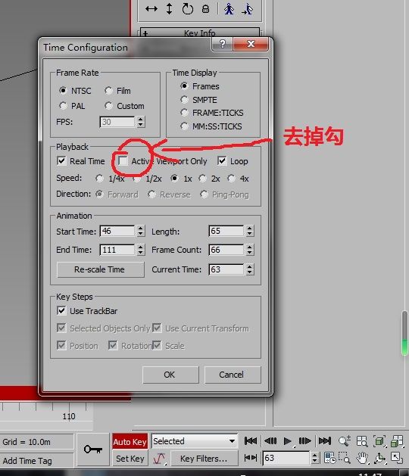409x476 pixels.
Task: Expand the Key Info rollout
Action: tap(200, 33)
